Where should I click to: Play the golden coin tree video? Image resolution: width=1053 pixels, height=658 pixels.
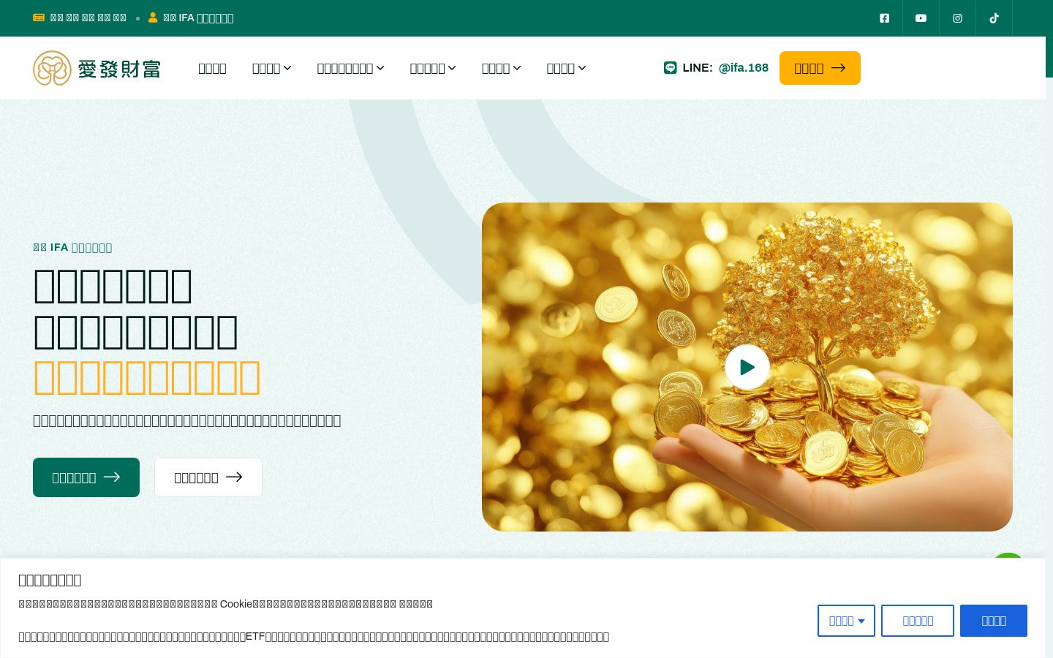click(x=747, y=367)
